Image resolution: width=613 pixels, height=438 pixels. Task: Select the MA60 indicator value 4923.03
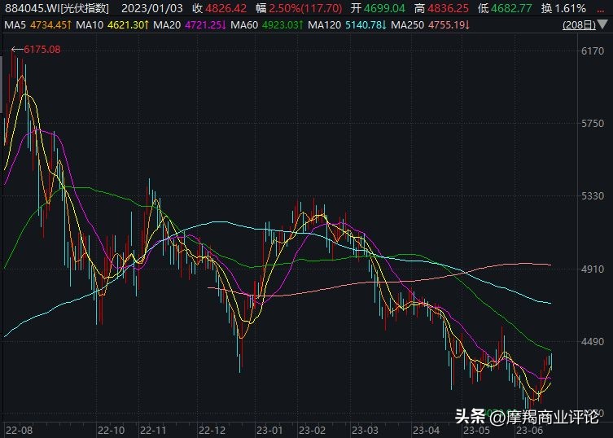(x=280, y=25)
